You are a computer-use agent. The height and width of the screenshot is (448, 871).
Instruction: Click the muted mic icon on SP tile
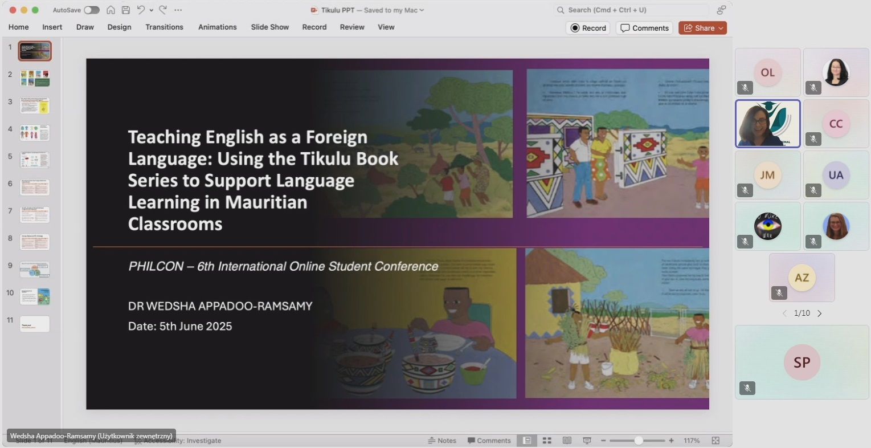747,388
